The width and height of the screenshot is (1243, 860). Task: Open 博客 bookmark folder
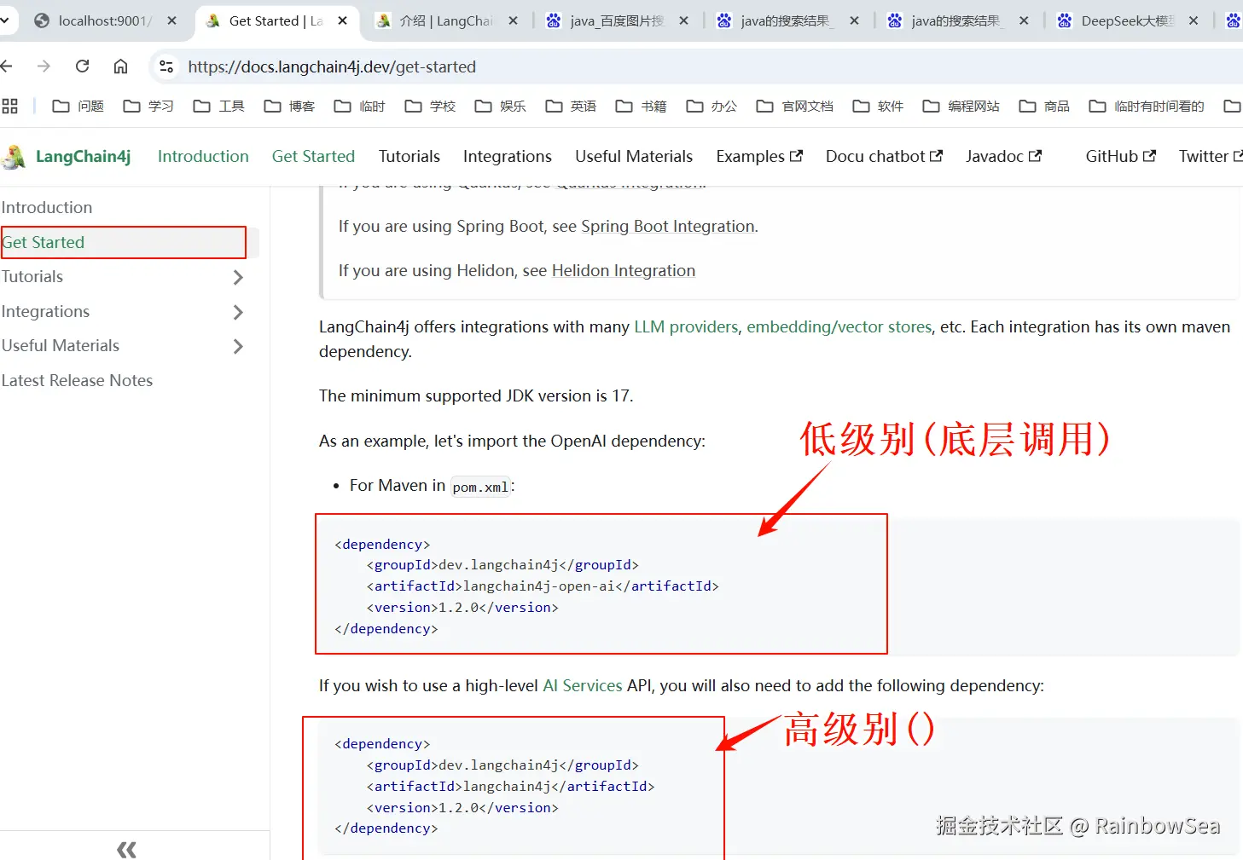[289, 106]
